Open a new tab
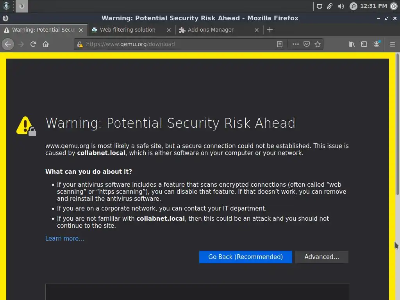The image size is (400, 300). pos(270,30)
